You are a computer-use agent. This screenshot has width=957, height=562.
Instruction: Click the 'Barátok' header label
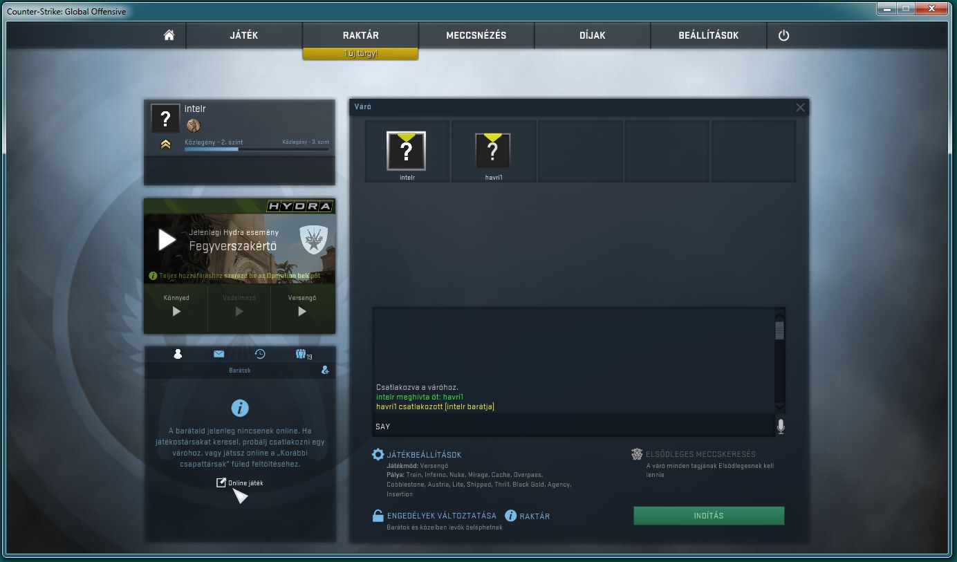tap(239, 371)
